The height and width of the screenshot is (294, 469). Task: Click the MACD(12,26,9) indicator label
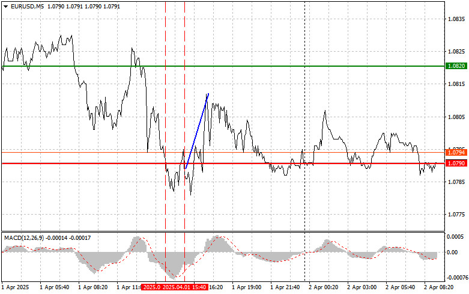(24, 237)
